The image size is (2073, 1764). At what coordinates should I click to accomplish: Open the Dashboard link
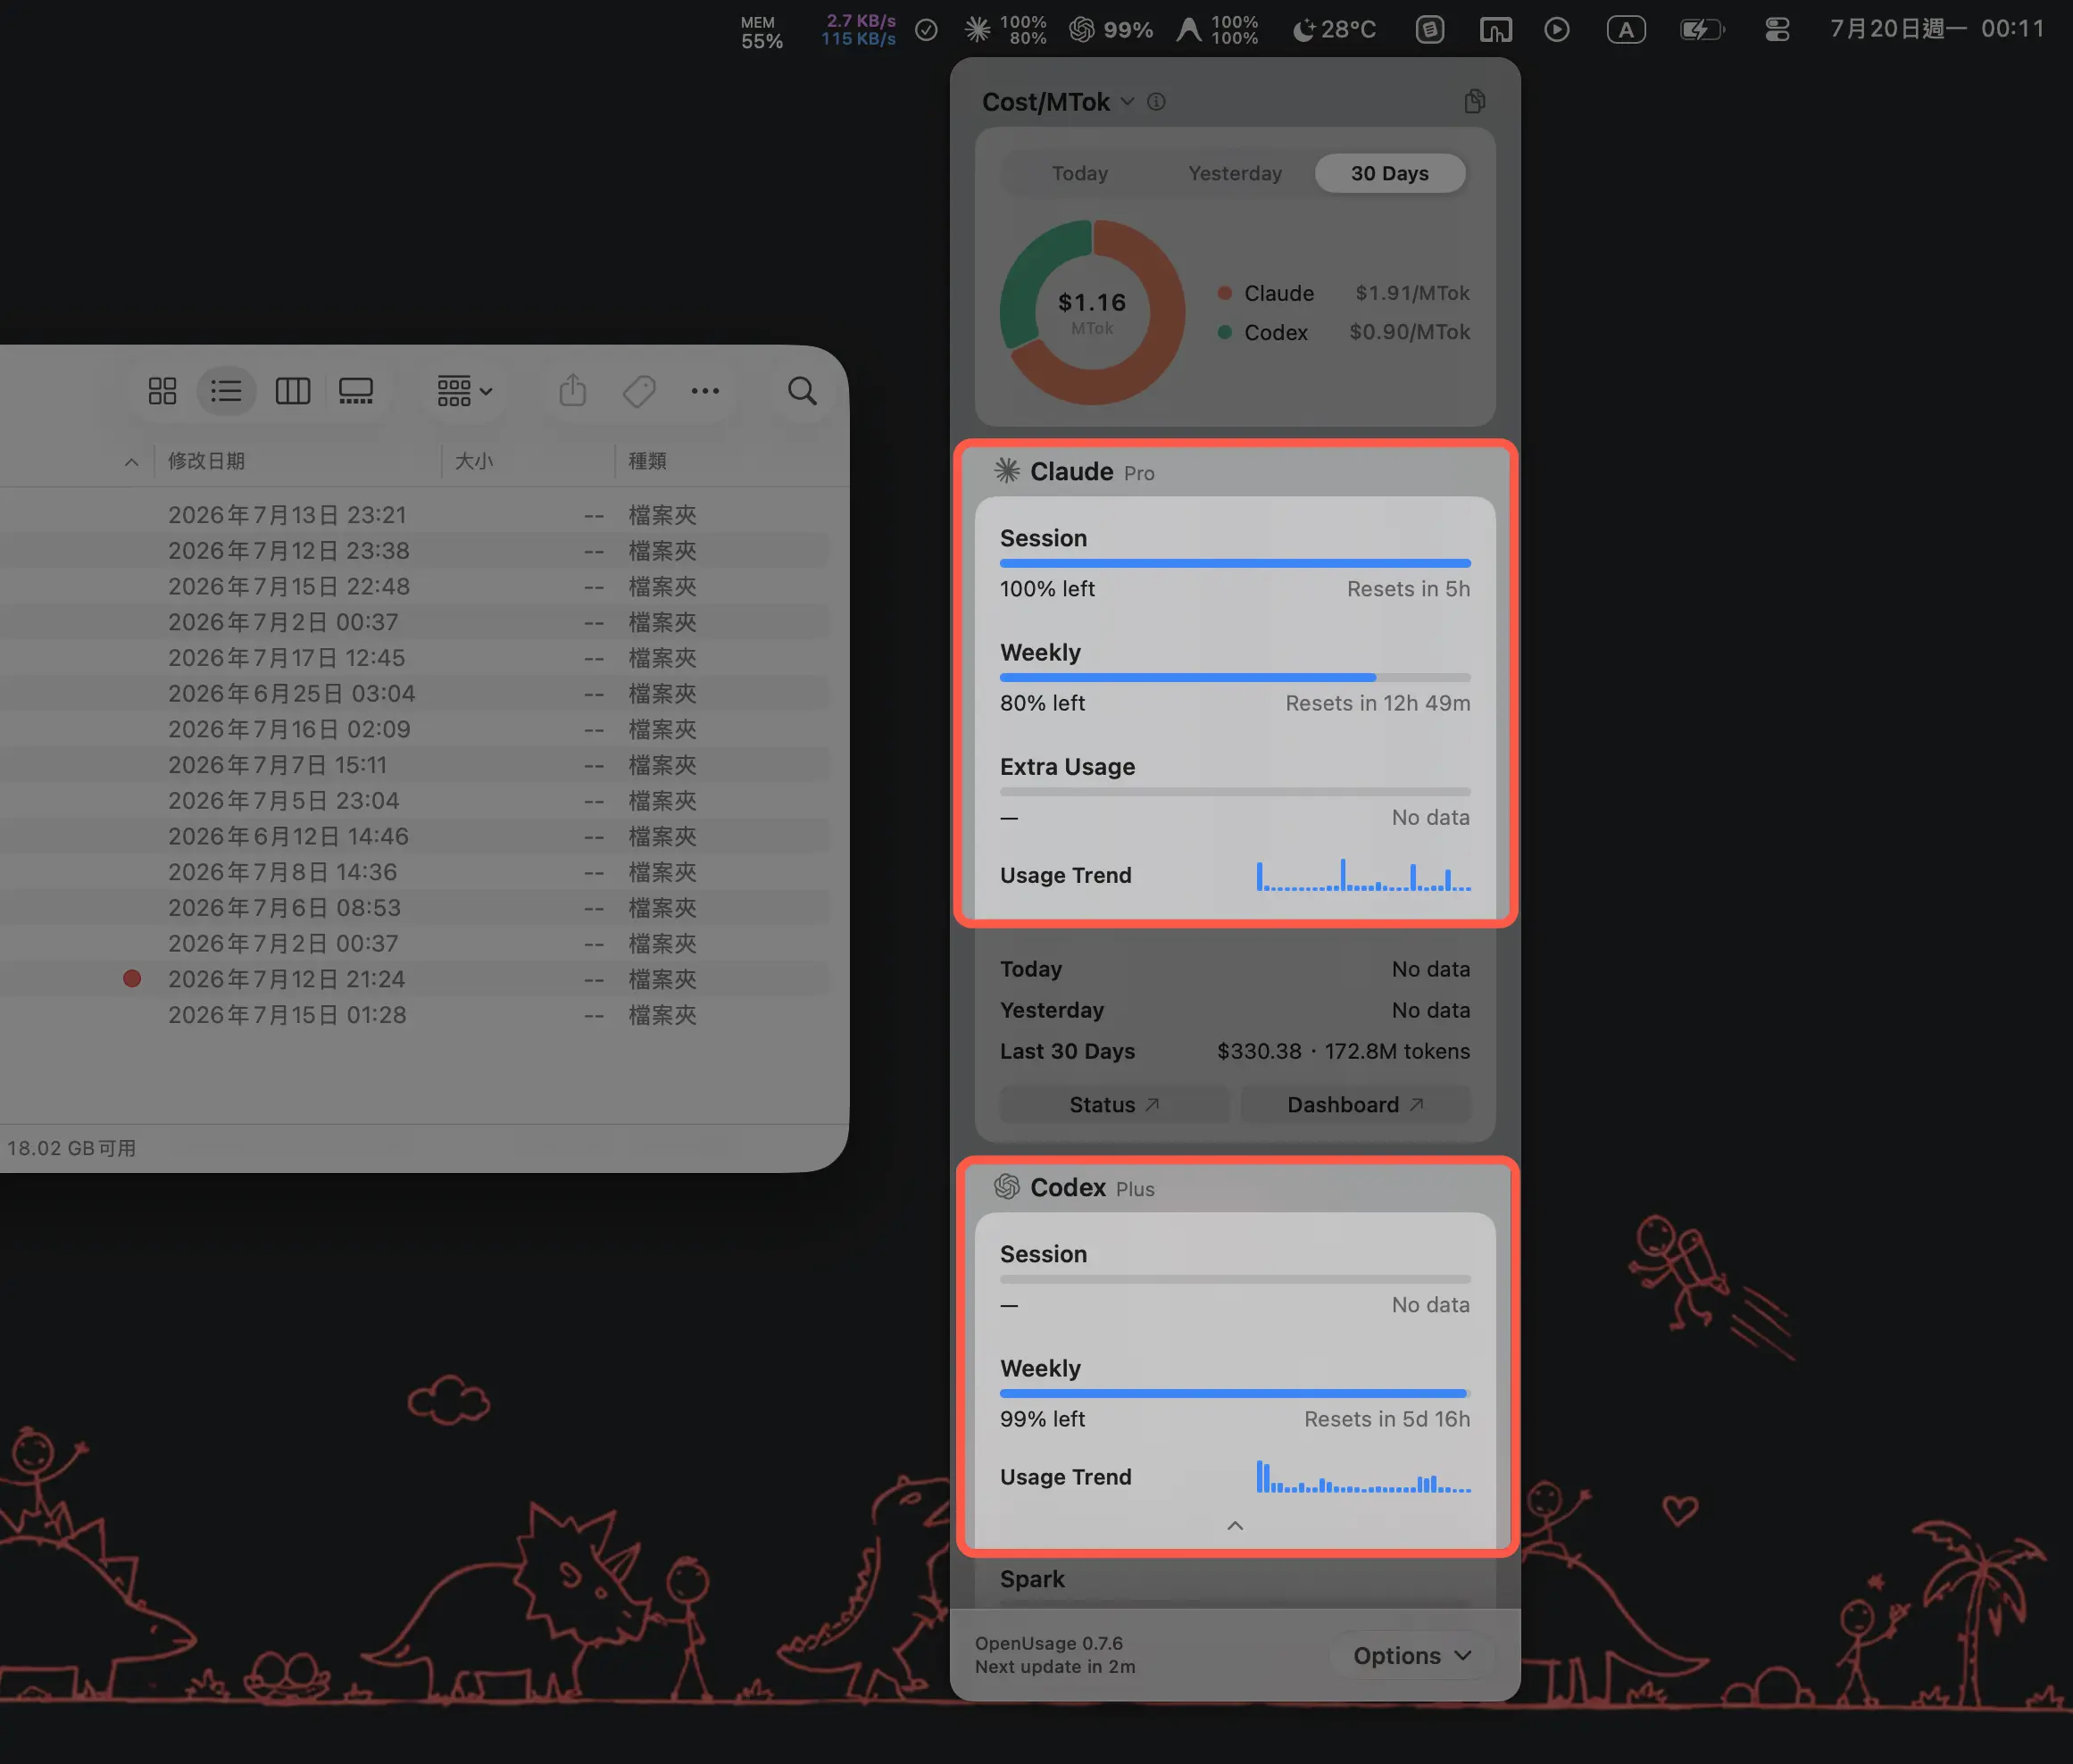pyautogui.click(x=1355, y=1104)
